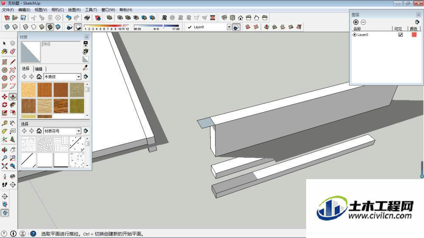Viewport: 424px width, 238px height.
Task: Close the 材质 materials panel
Action: [x=86, y=37]
